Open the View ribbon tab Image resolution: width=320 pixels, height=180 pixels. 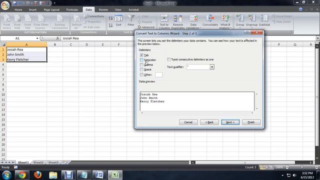[118, 9]
